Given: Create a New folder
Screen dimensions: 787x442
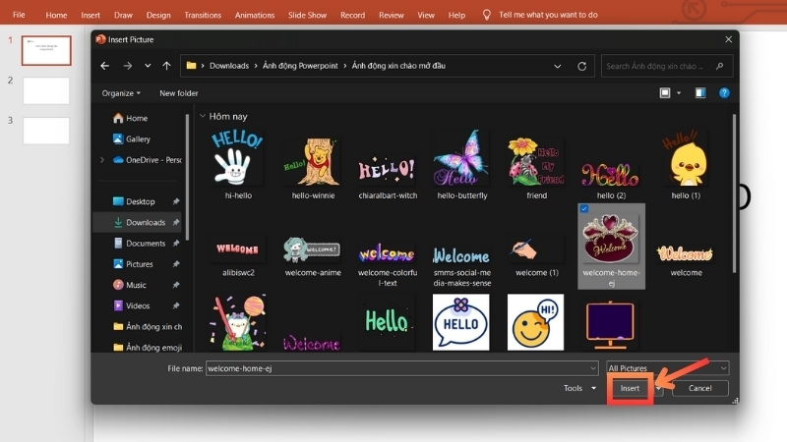Looking at the screenshot, I should pyautogui.click(x=179, y=93).
